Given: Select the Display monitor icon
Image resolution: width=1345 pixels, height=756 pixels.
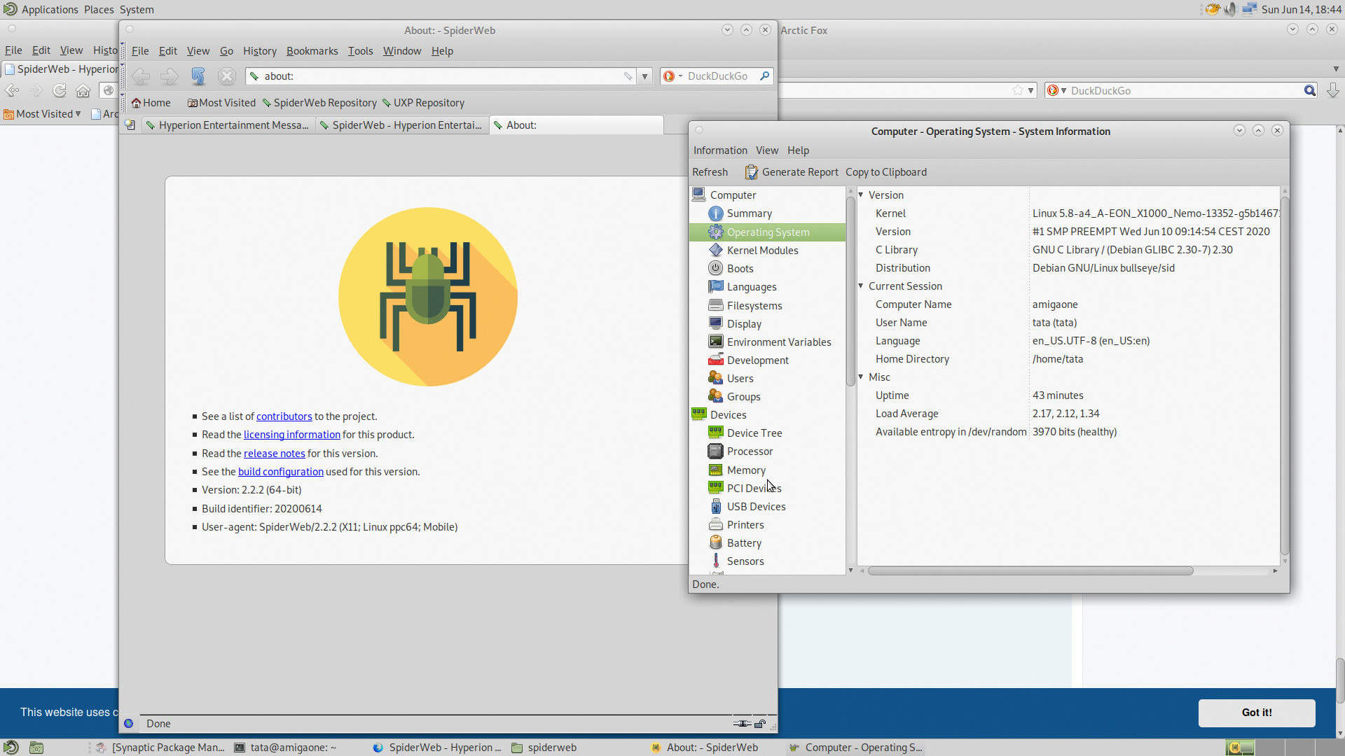Looking at the screenshot, I should pos(715,323).
